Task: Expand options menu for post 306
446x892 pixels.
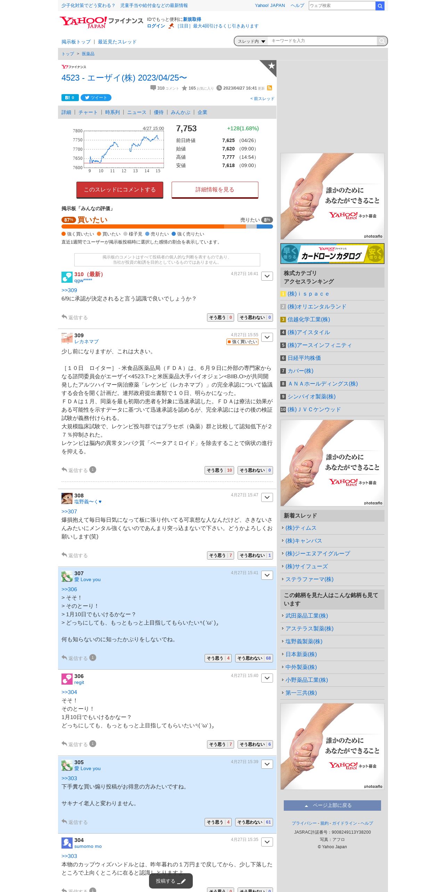Action: coord(267,678)
